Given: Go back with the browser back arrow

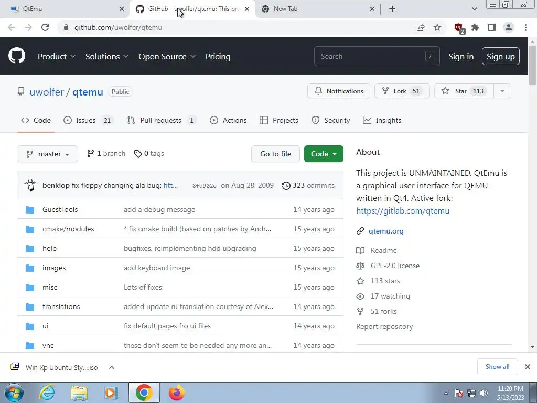Looking at the screenshot, I should [x=12, y=27].
